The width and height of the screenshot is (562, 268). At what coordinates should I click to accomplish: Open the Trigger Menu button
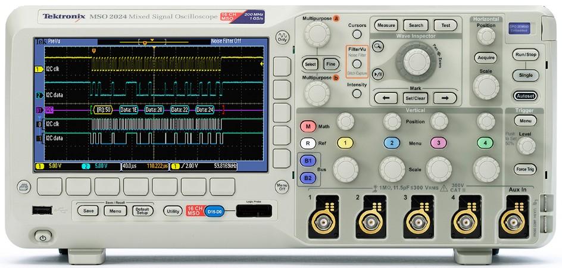pos(526,121)
